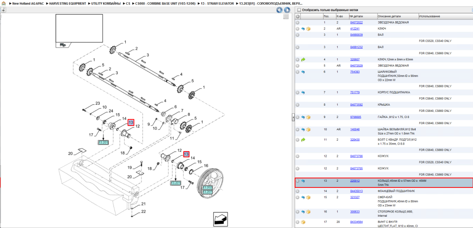Click the orange box icon for part 9706685
Screen dimensions: 473x228
308,117
